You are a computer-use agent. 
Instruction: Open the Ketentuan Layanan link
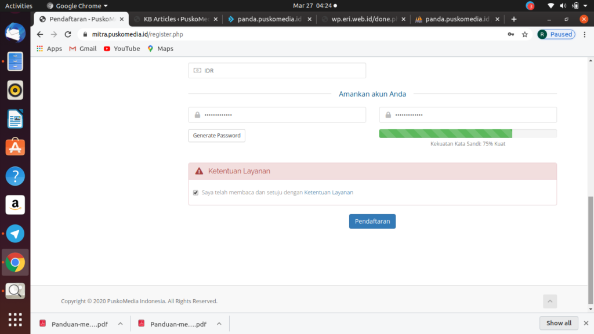pyautogui.click(x=328, y=193)
